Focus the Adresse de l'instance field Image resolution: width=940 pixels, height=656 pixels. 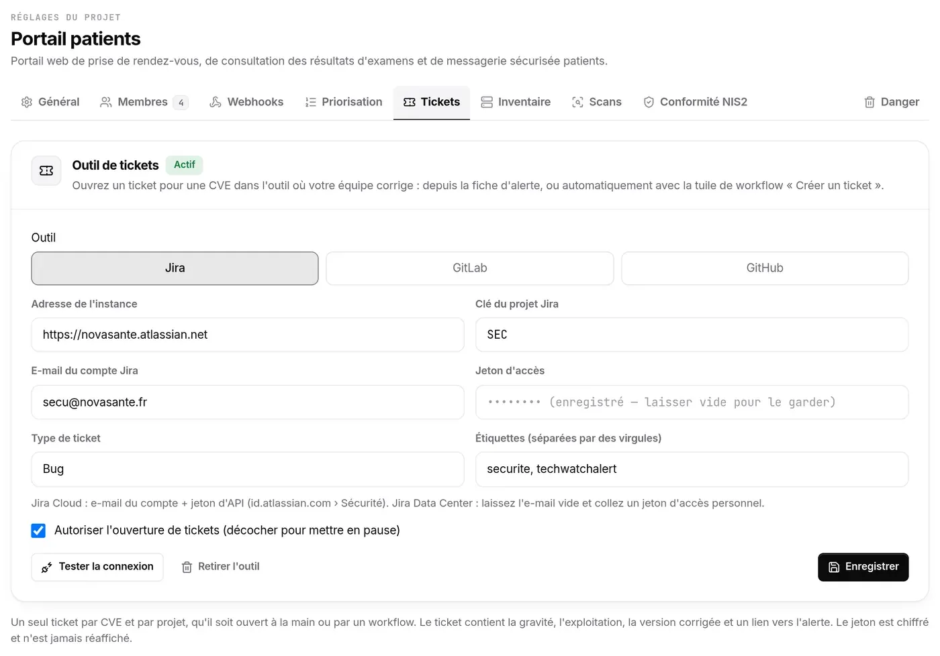248,335
